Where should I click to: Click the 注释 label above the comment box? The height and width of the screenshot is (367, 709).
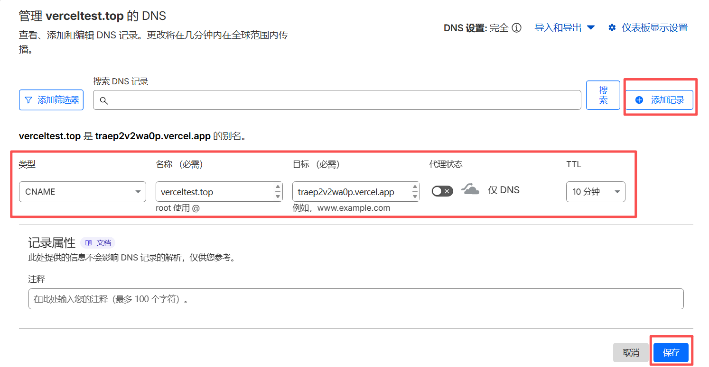[x=37, y=279]
